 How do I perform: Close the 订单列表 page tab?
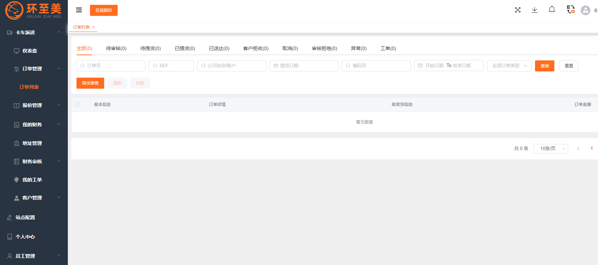[93, 27]
